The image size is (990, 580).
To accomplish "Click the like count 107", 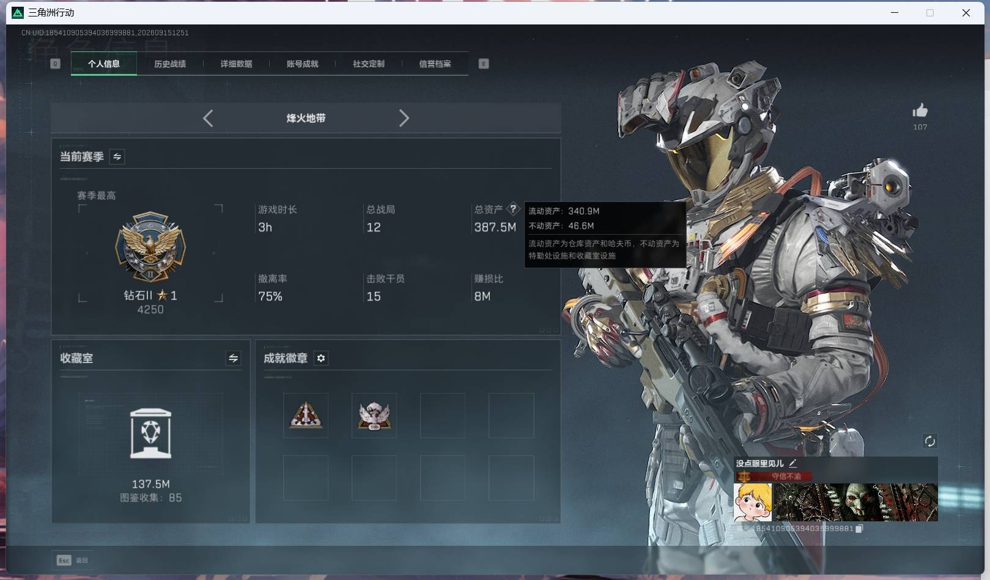I will (x=920, y=127).
